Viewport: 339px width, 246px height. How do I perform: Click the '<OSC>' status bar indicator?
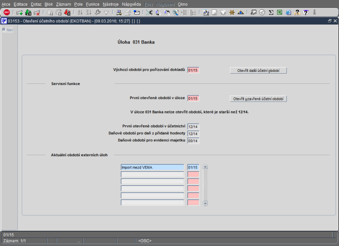click(x=144, y=240)
